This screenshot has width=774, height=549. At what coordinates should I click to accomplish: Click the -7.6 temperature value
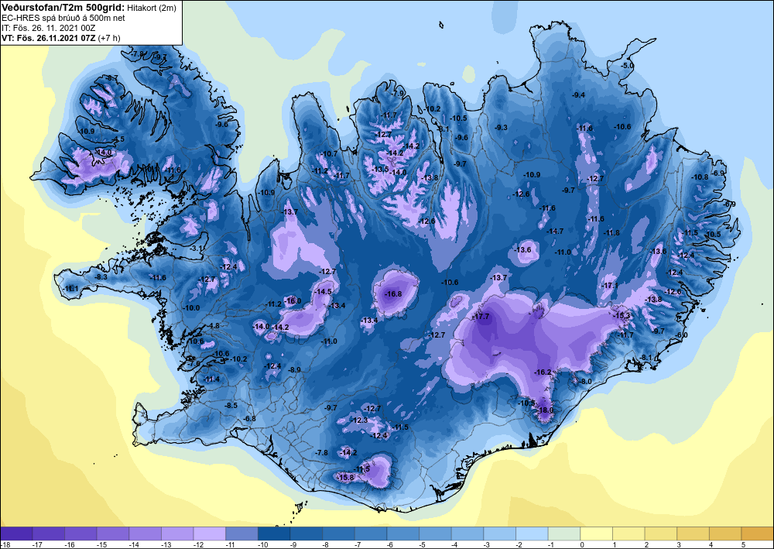tap(194, 364)
